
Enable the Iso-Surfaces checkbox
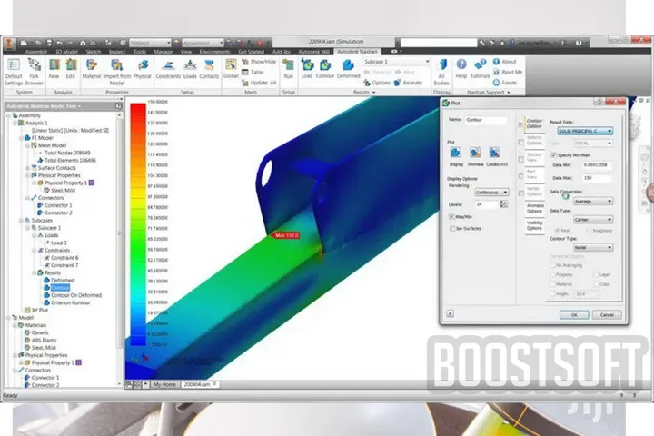click(x=452, y=228)
